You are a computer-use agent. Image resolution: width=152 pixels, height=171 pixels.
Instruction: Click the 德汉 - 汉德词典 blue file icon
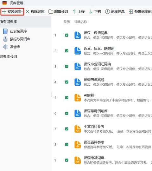click(x=78, y=35)
